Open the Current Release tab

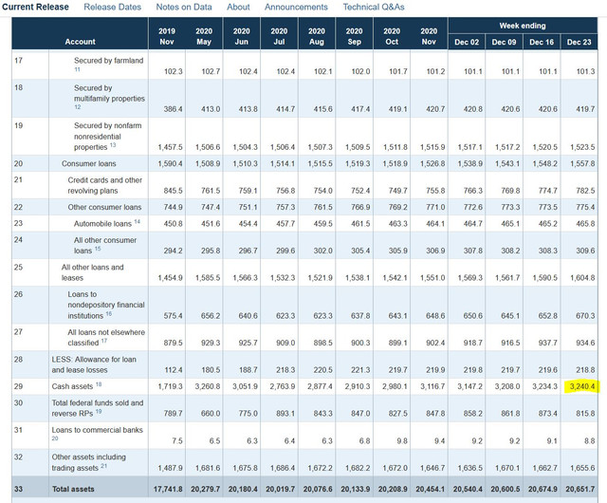point(35,7)
